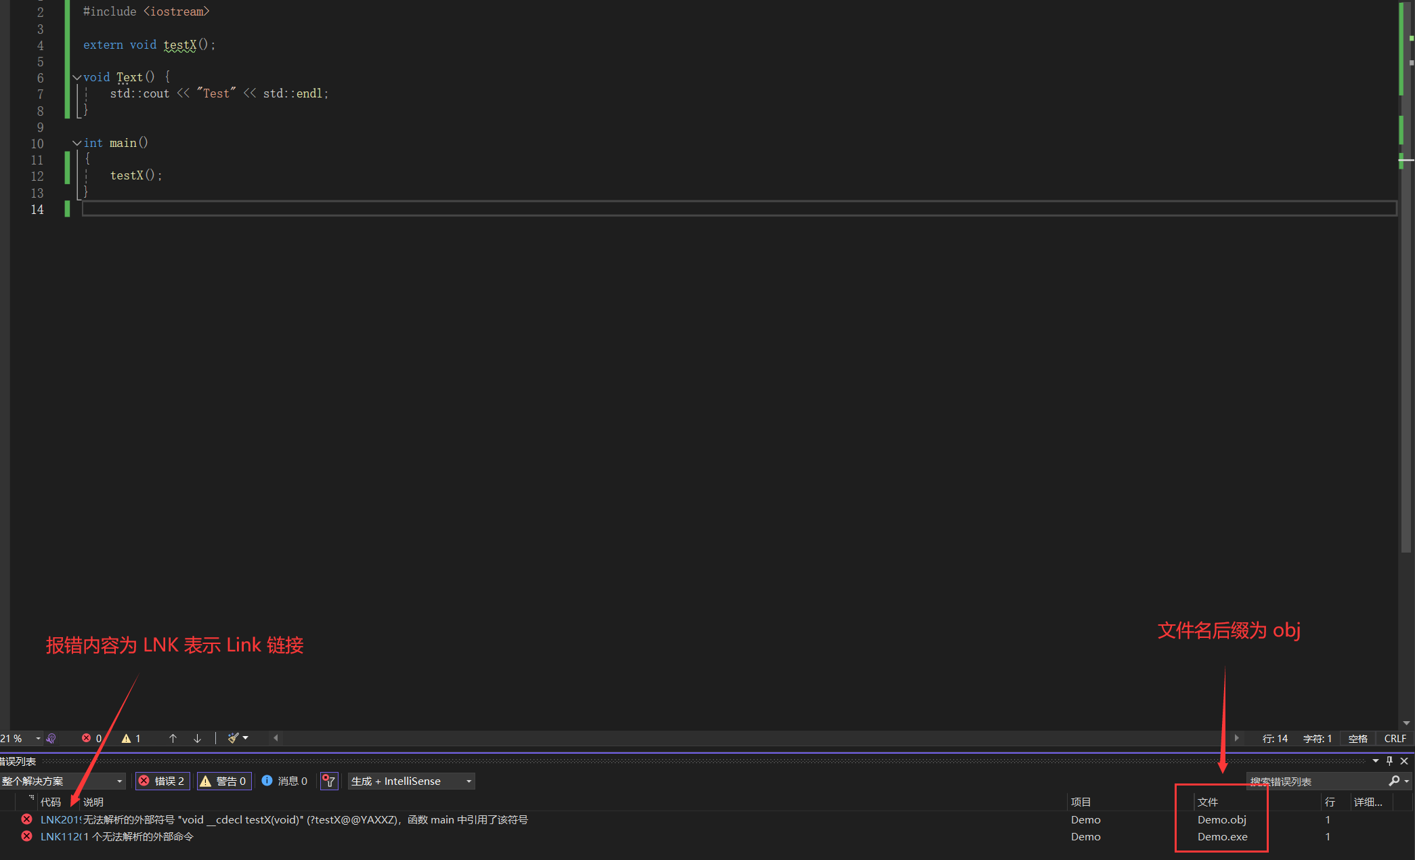Click the search magnifier in error list
The width and height of the screenshot is (1415, 860).
click(1393, 781)
